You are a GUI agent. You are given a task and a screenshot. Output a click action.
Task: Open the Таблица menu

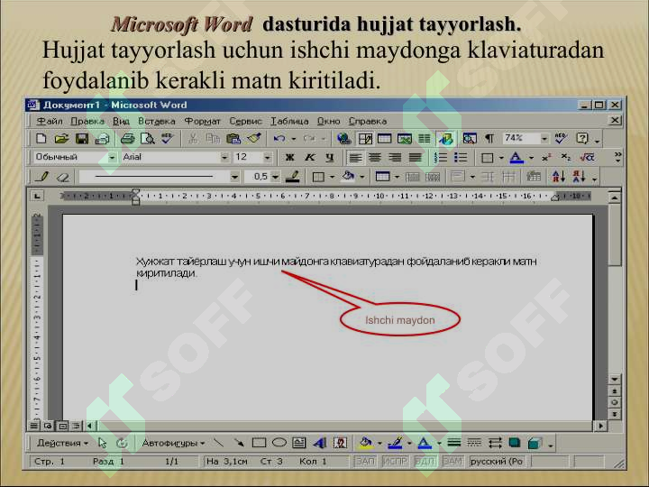point(289,122)
